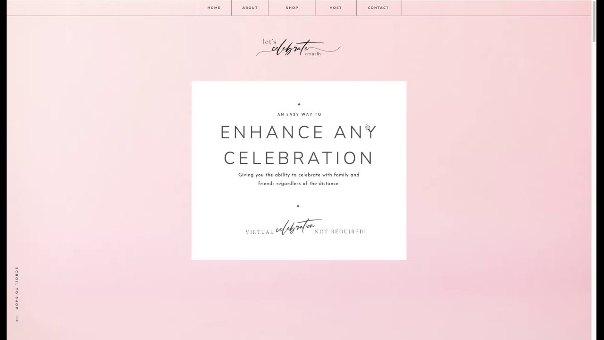Click the down arrow below SCROLL TO SHOP
This screenshot has width=604, height=340.
(x=17, y=319)
